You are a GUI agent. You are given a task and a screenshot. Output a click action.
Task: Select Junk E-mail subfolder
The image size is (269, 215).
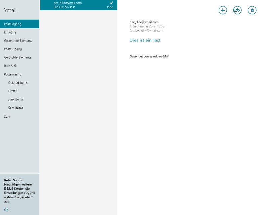click(x=20, y=99)
